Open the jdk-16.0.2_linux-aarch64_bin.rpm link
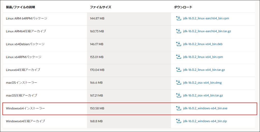The height and width of the screenshot is (132, 260). 206,18
